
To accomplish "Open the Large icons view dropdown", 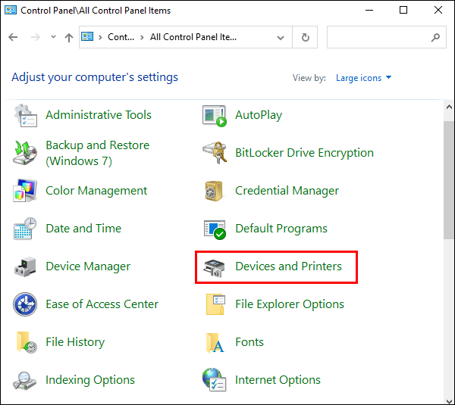I will pos(363,78).
